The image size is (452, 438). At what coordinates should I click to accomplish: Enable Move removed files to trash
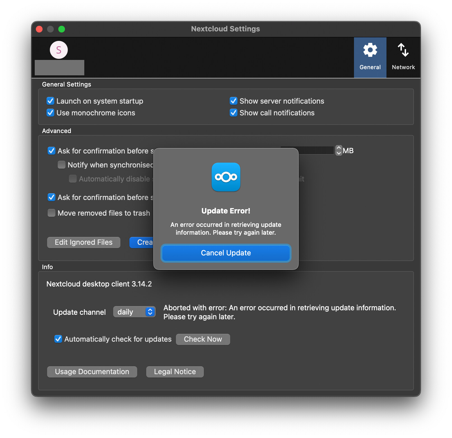pos(52,213)
